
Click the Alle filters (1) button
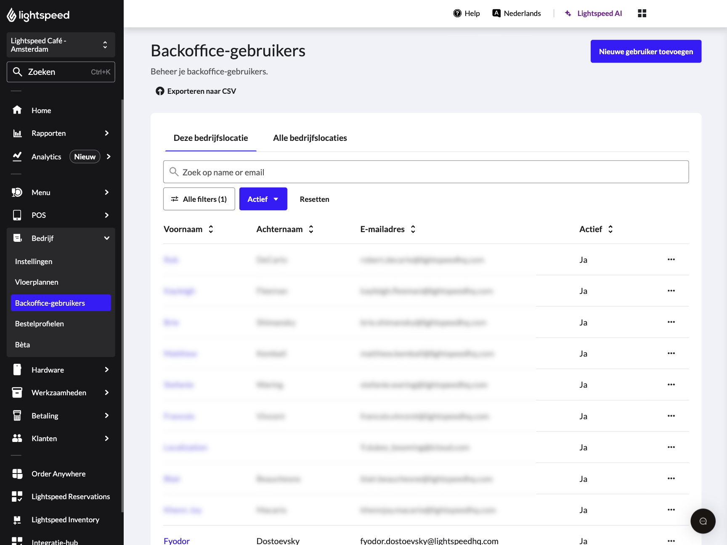199,199
